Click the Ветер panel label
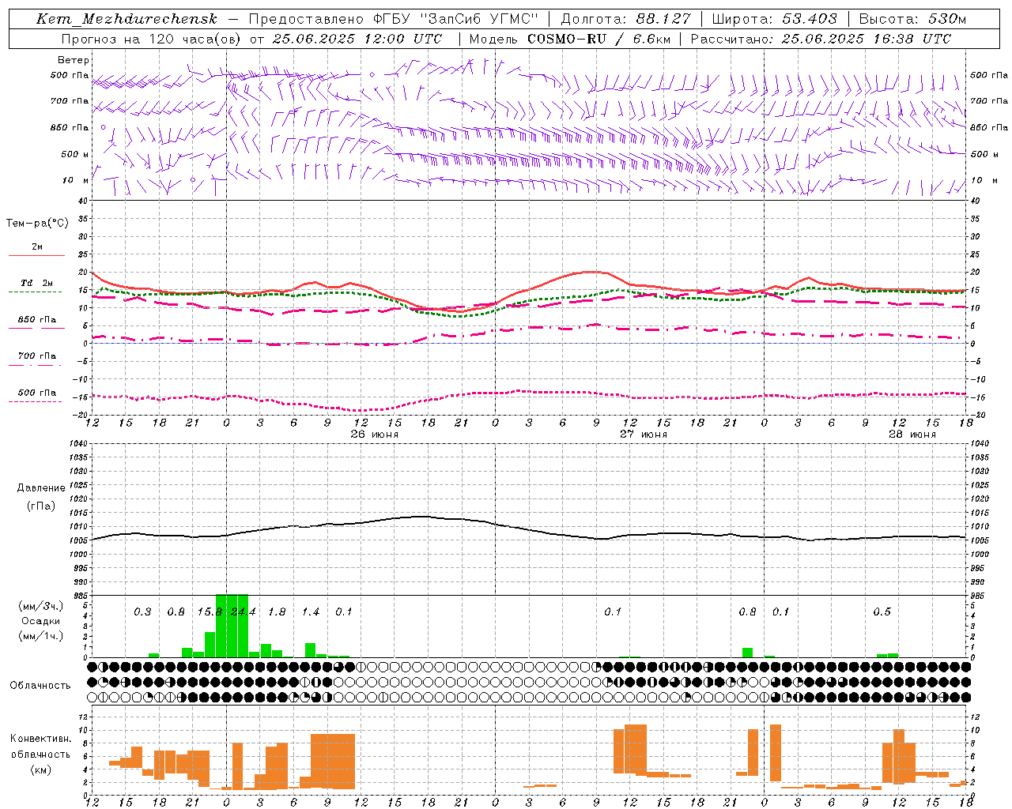1012x809 pixels. pos(74,60)
